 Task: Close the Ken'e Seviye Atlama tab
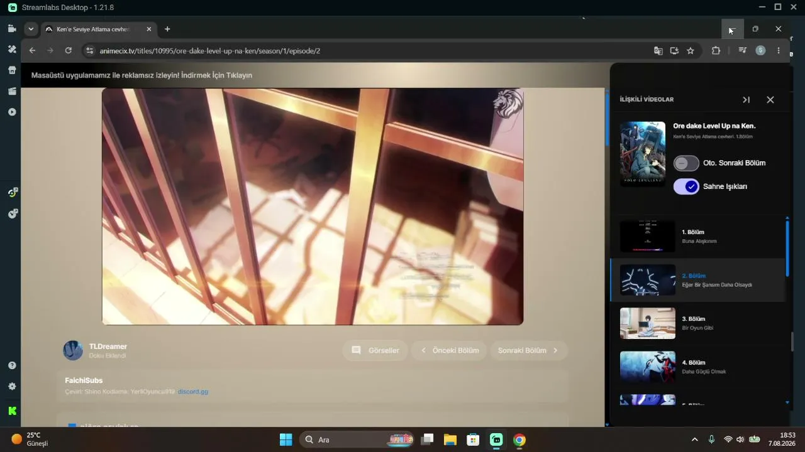149,29
